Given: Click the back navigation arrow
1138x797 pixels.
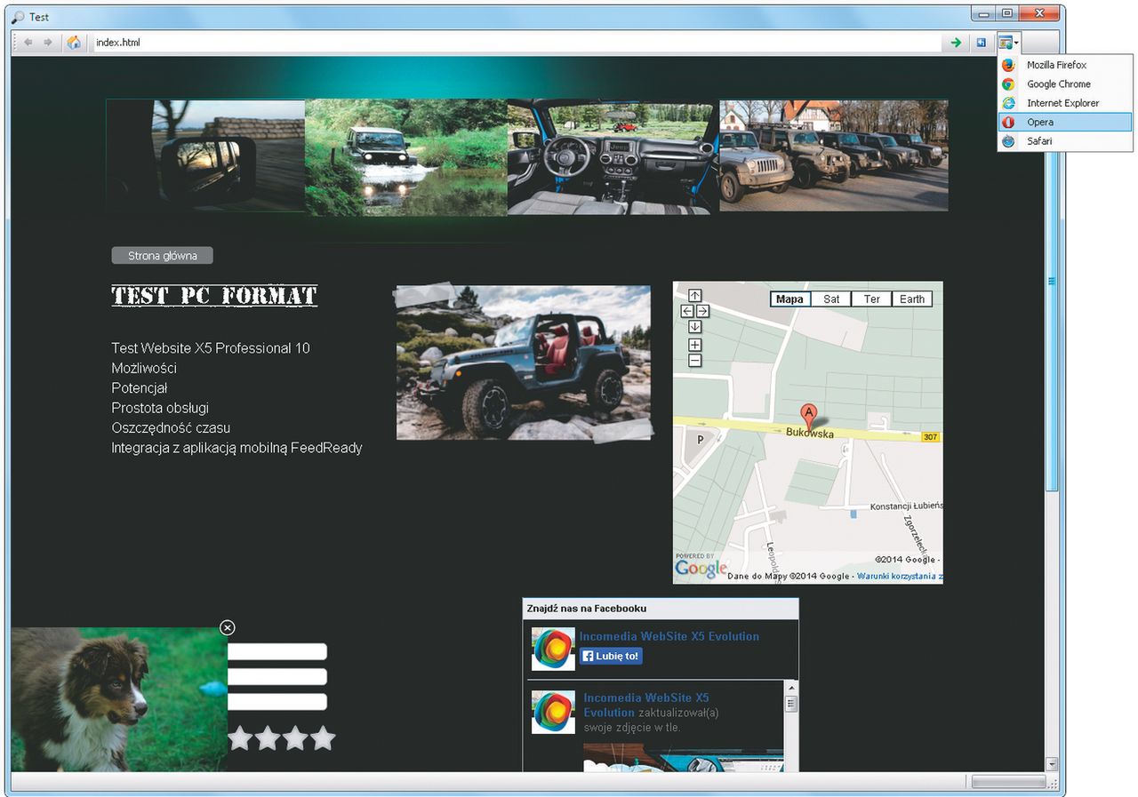Looking at the screenshot, I should pyautogui.click(x=28, y=42).
